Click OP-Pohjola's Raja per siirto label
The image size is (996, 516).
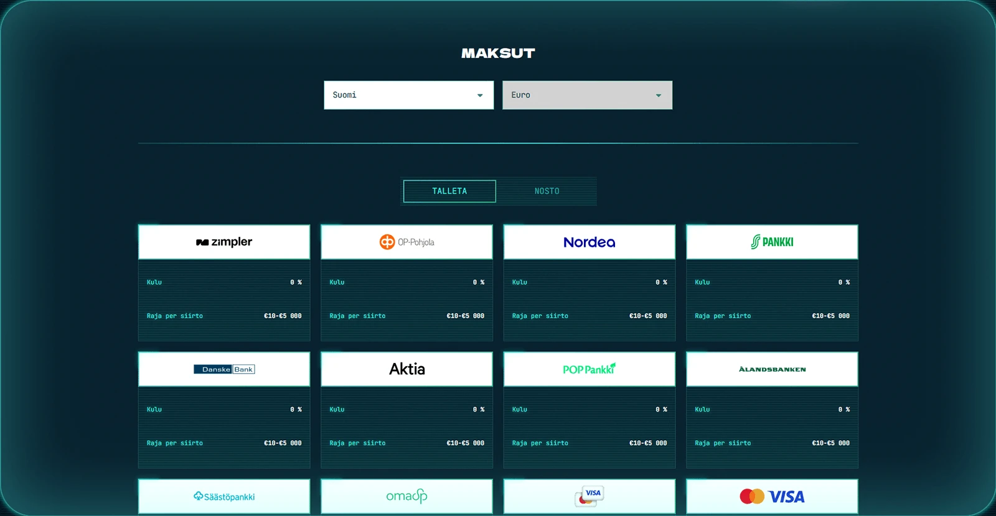coord(357,316)
